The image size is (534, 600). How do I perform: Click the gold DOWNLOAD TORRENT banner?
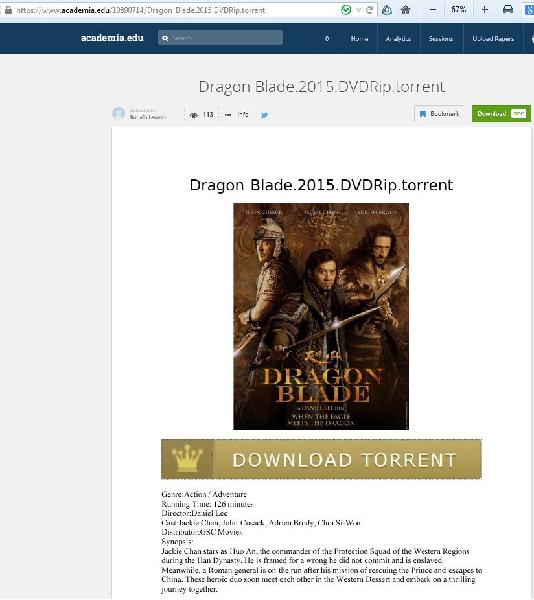[x=321, y=459]
